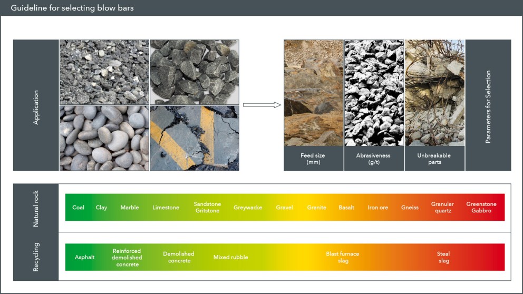Select the Natural rock row header

36,208
